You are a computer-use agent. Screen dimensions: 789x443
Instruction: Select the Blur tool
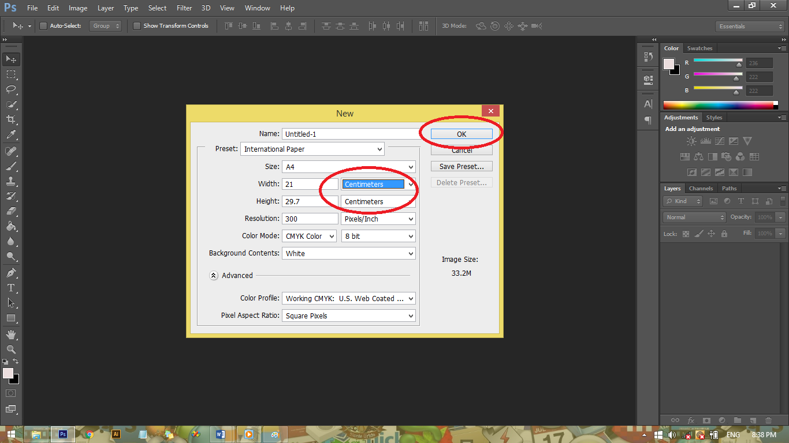[11, 241]
